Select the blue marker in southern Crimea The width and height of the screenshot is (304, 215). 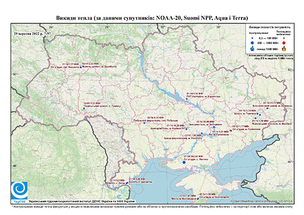[x=198, y=199]
